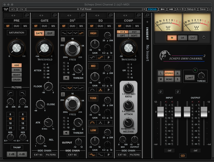The image size is (214, 162).
Task: Click the input -Inf peak readout
Action: click(x=169, y=151)
